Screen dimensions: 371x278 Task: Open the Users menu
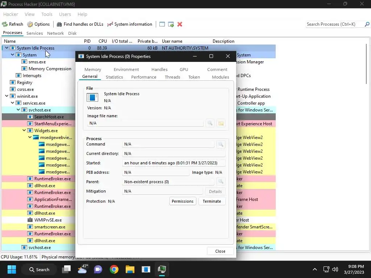(x=65, y=14)
